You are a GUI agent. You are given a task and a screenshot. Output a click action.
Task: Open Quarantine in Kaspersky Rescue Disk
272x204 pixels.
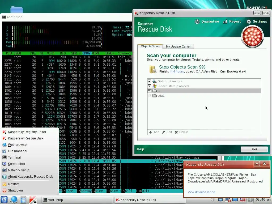[x=207, y=22]
